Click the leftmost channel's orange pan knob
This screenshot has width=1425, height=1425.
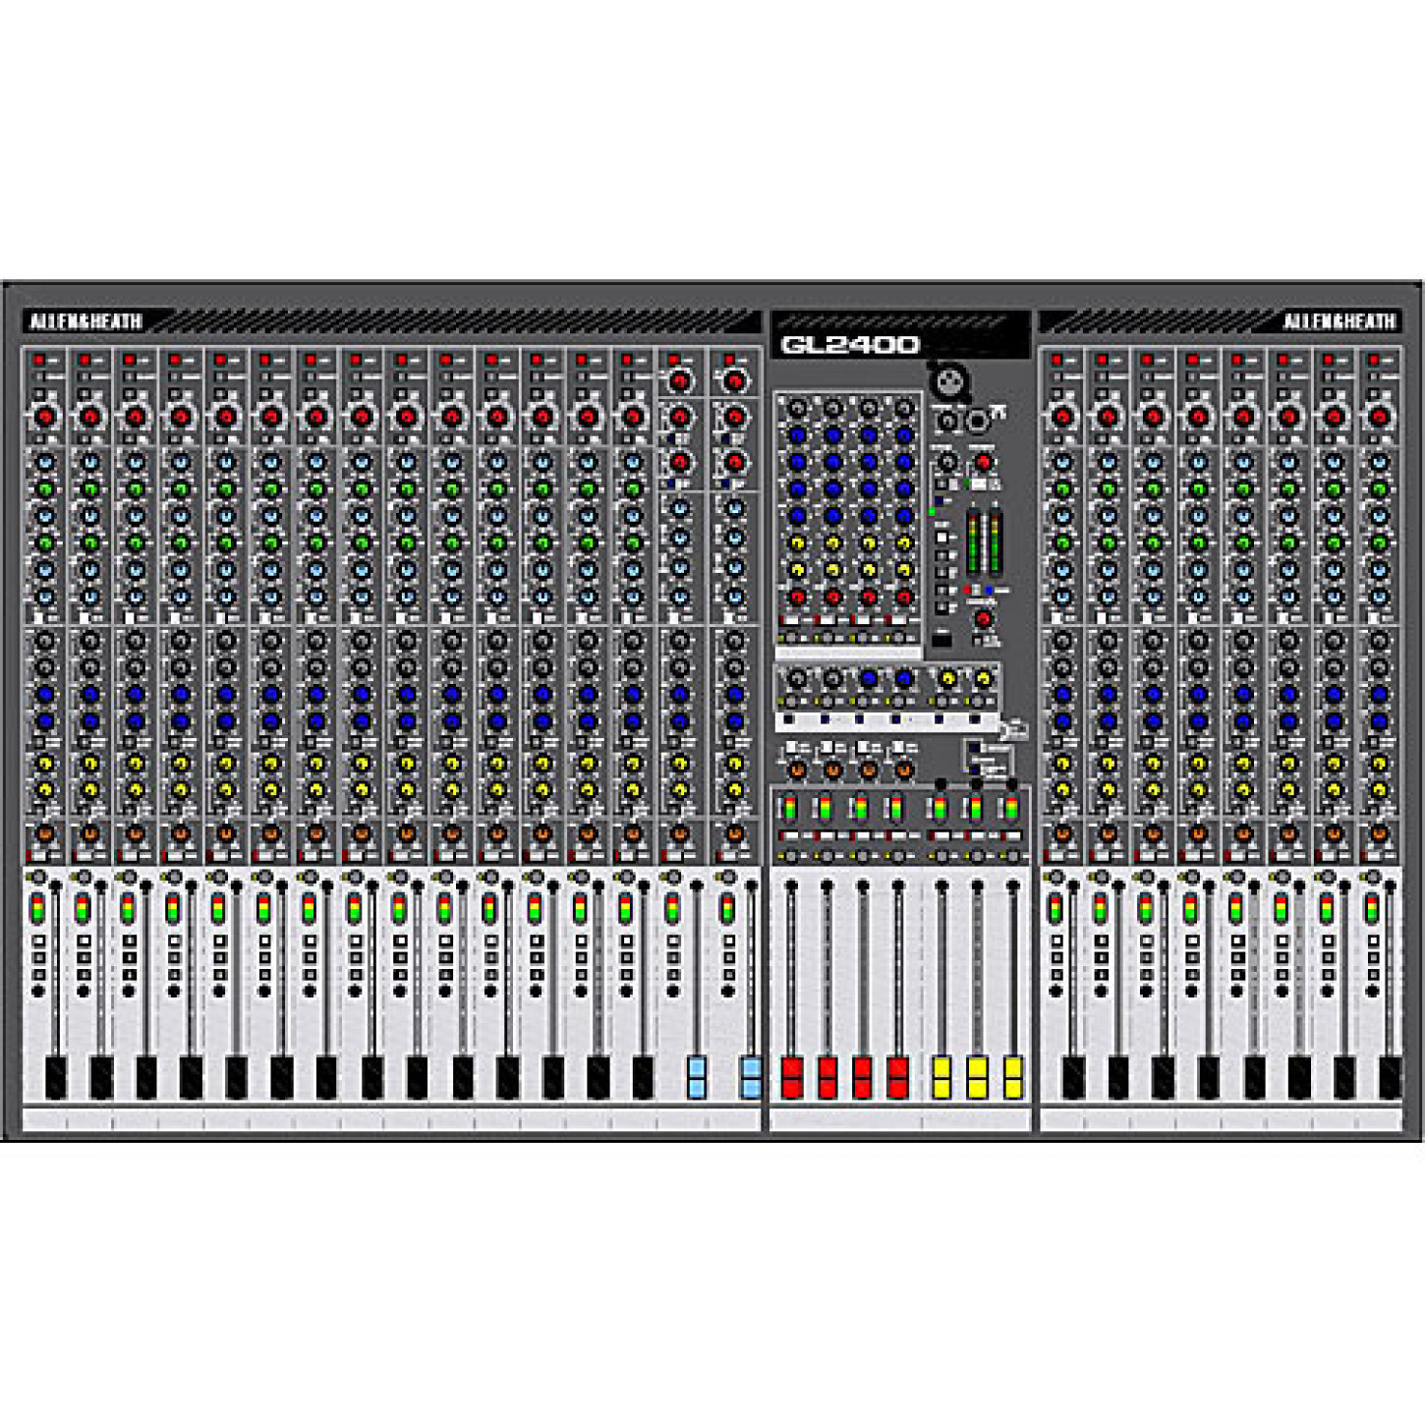click(x=44, y=833)
